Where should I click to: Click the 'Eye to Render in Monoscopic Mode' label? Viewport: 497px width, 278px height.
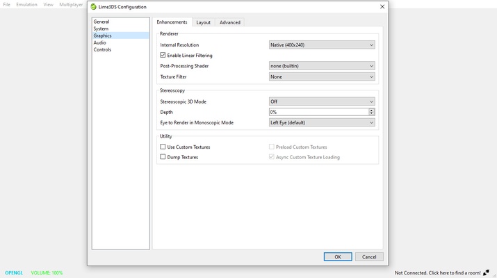coord(197,123)
